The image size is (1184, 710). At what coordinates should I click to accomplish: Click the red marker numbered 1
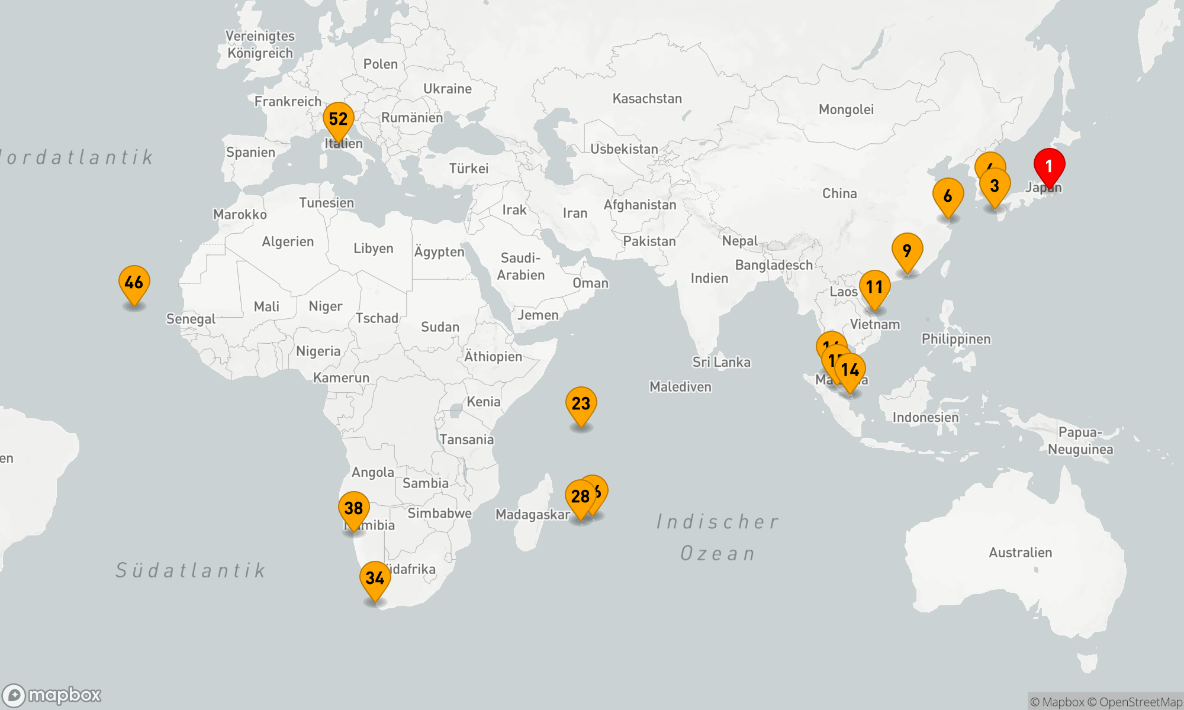click(1049, 166)
